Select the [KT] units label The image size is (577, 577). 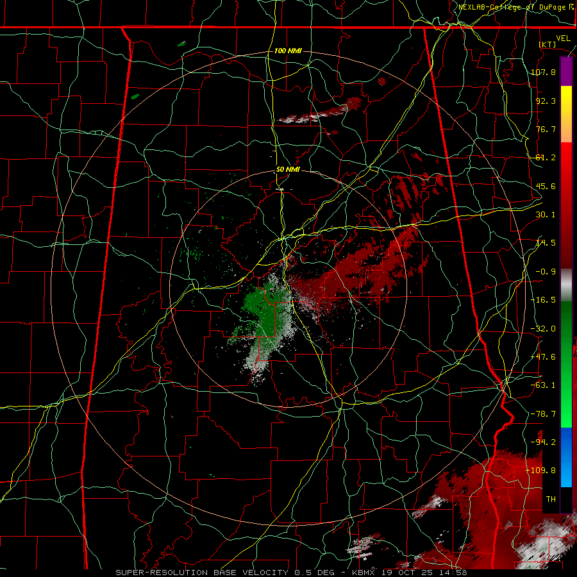tap(548, 44)
